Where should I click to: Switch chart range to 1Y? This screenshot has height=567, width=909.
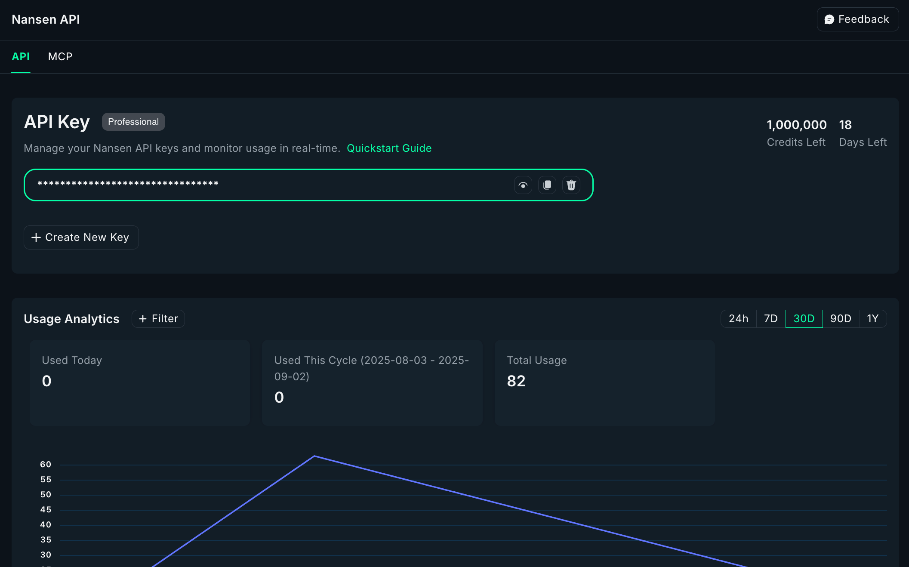(x=872, y=319)
